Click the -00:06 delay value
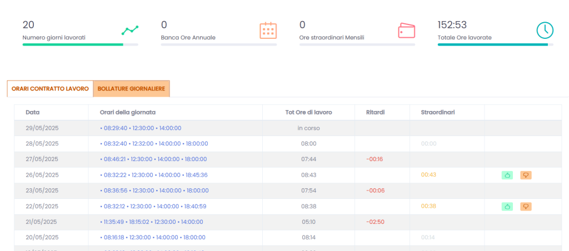The height and width of the screenshot is (251, 569). point(375,190)
